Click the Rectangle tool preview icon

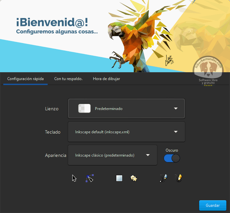119,178
